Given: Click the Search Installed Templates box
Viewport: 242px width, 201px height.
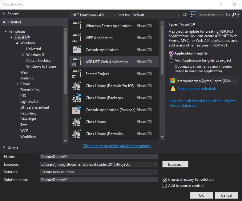Looking at the screenshot, I should point(215,15).
